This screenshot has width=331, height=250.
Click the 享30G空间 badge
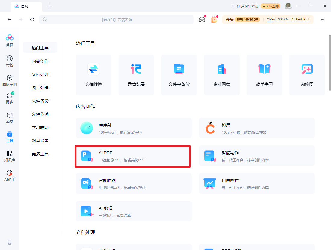[x=271, y=6]
